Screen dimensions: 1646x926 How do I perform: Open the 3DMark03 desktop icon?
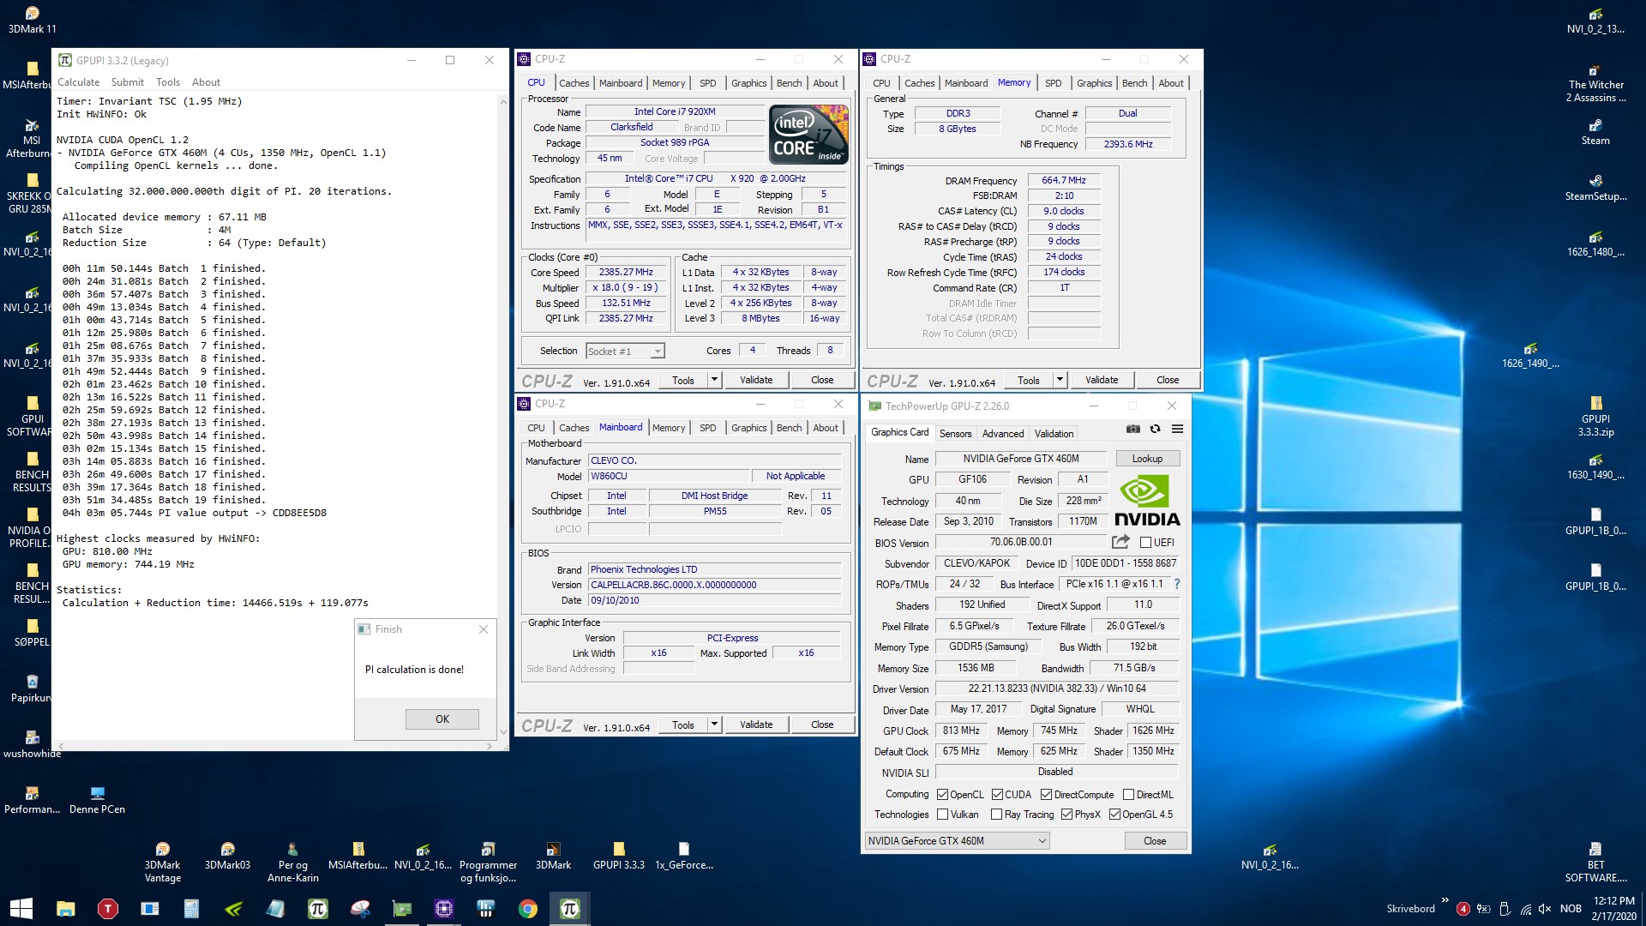point(227,856)
